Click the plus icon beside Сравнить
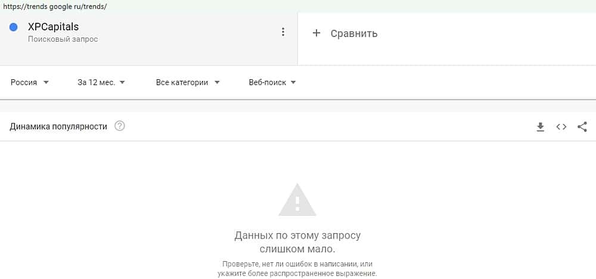Screen dimensions: 596x279 316,33
